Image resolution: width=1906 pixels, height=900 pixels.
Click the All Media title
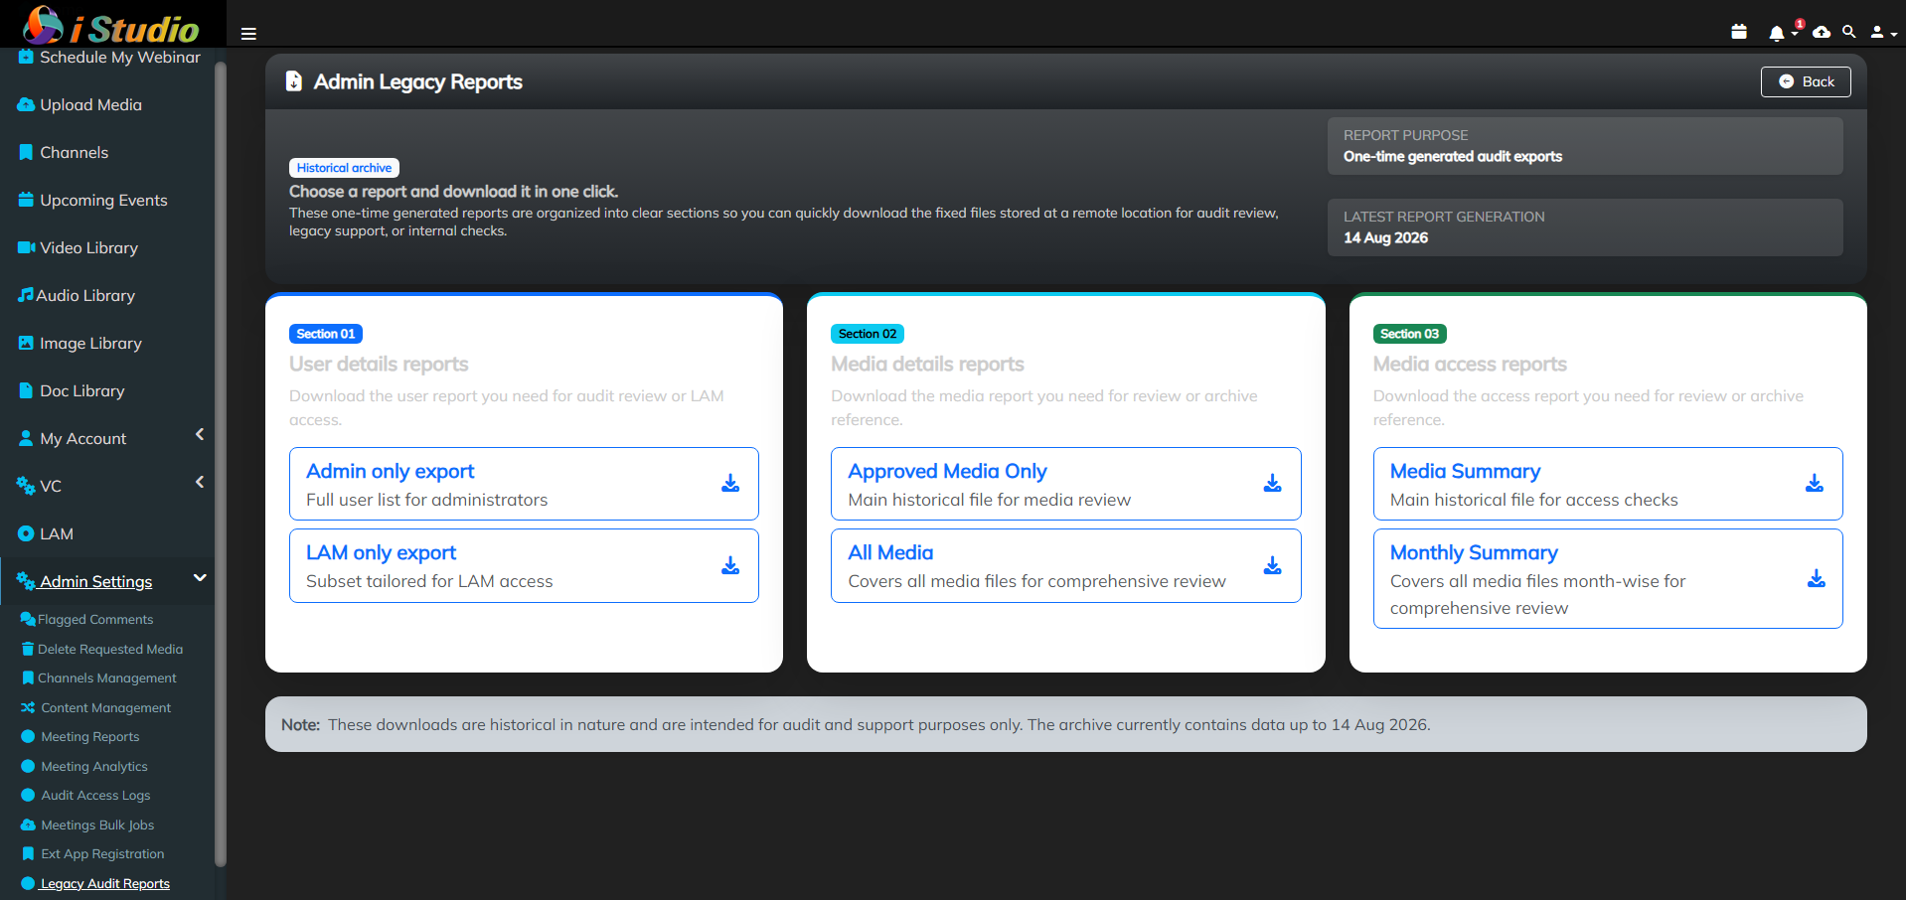890,552
